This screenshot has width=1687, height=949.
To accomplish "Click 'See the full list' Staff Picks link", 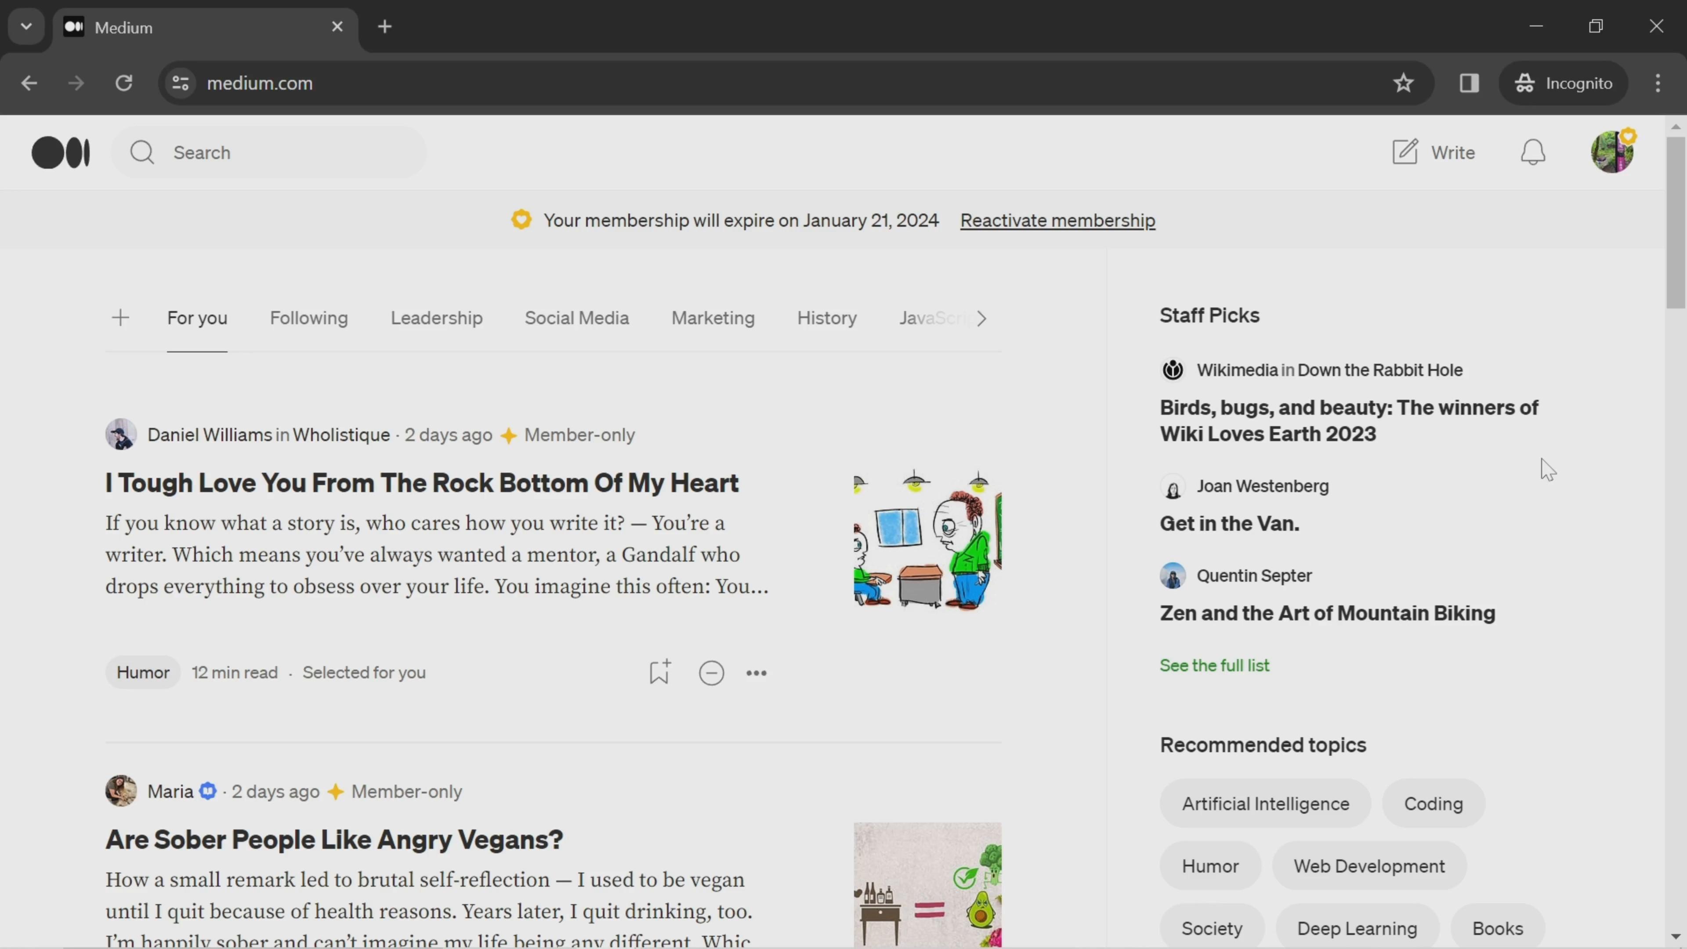I will (1214, 665).
